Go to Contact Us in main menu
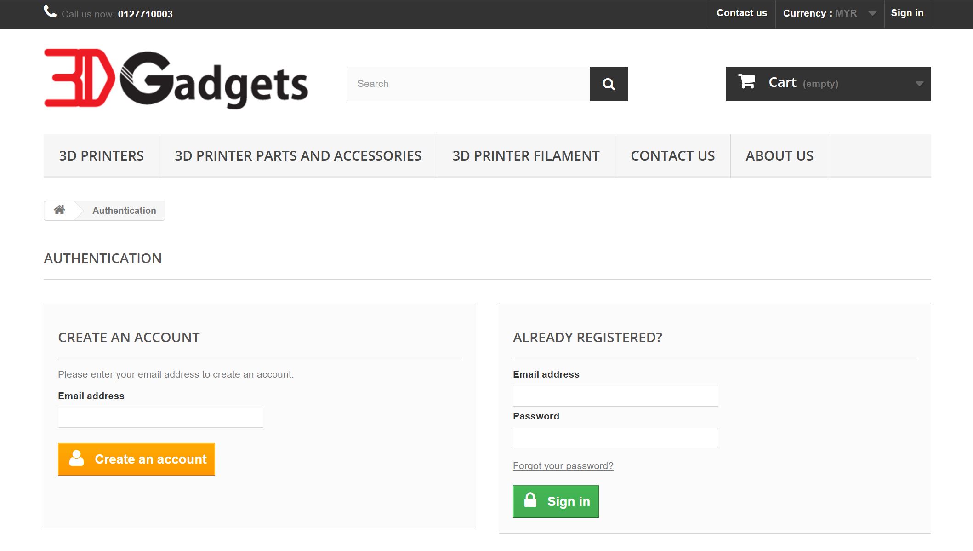The width and height of the screenshot is (973, 551). click(x=673, y=156)
